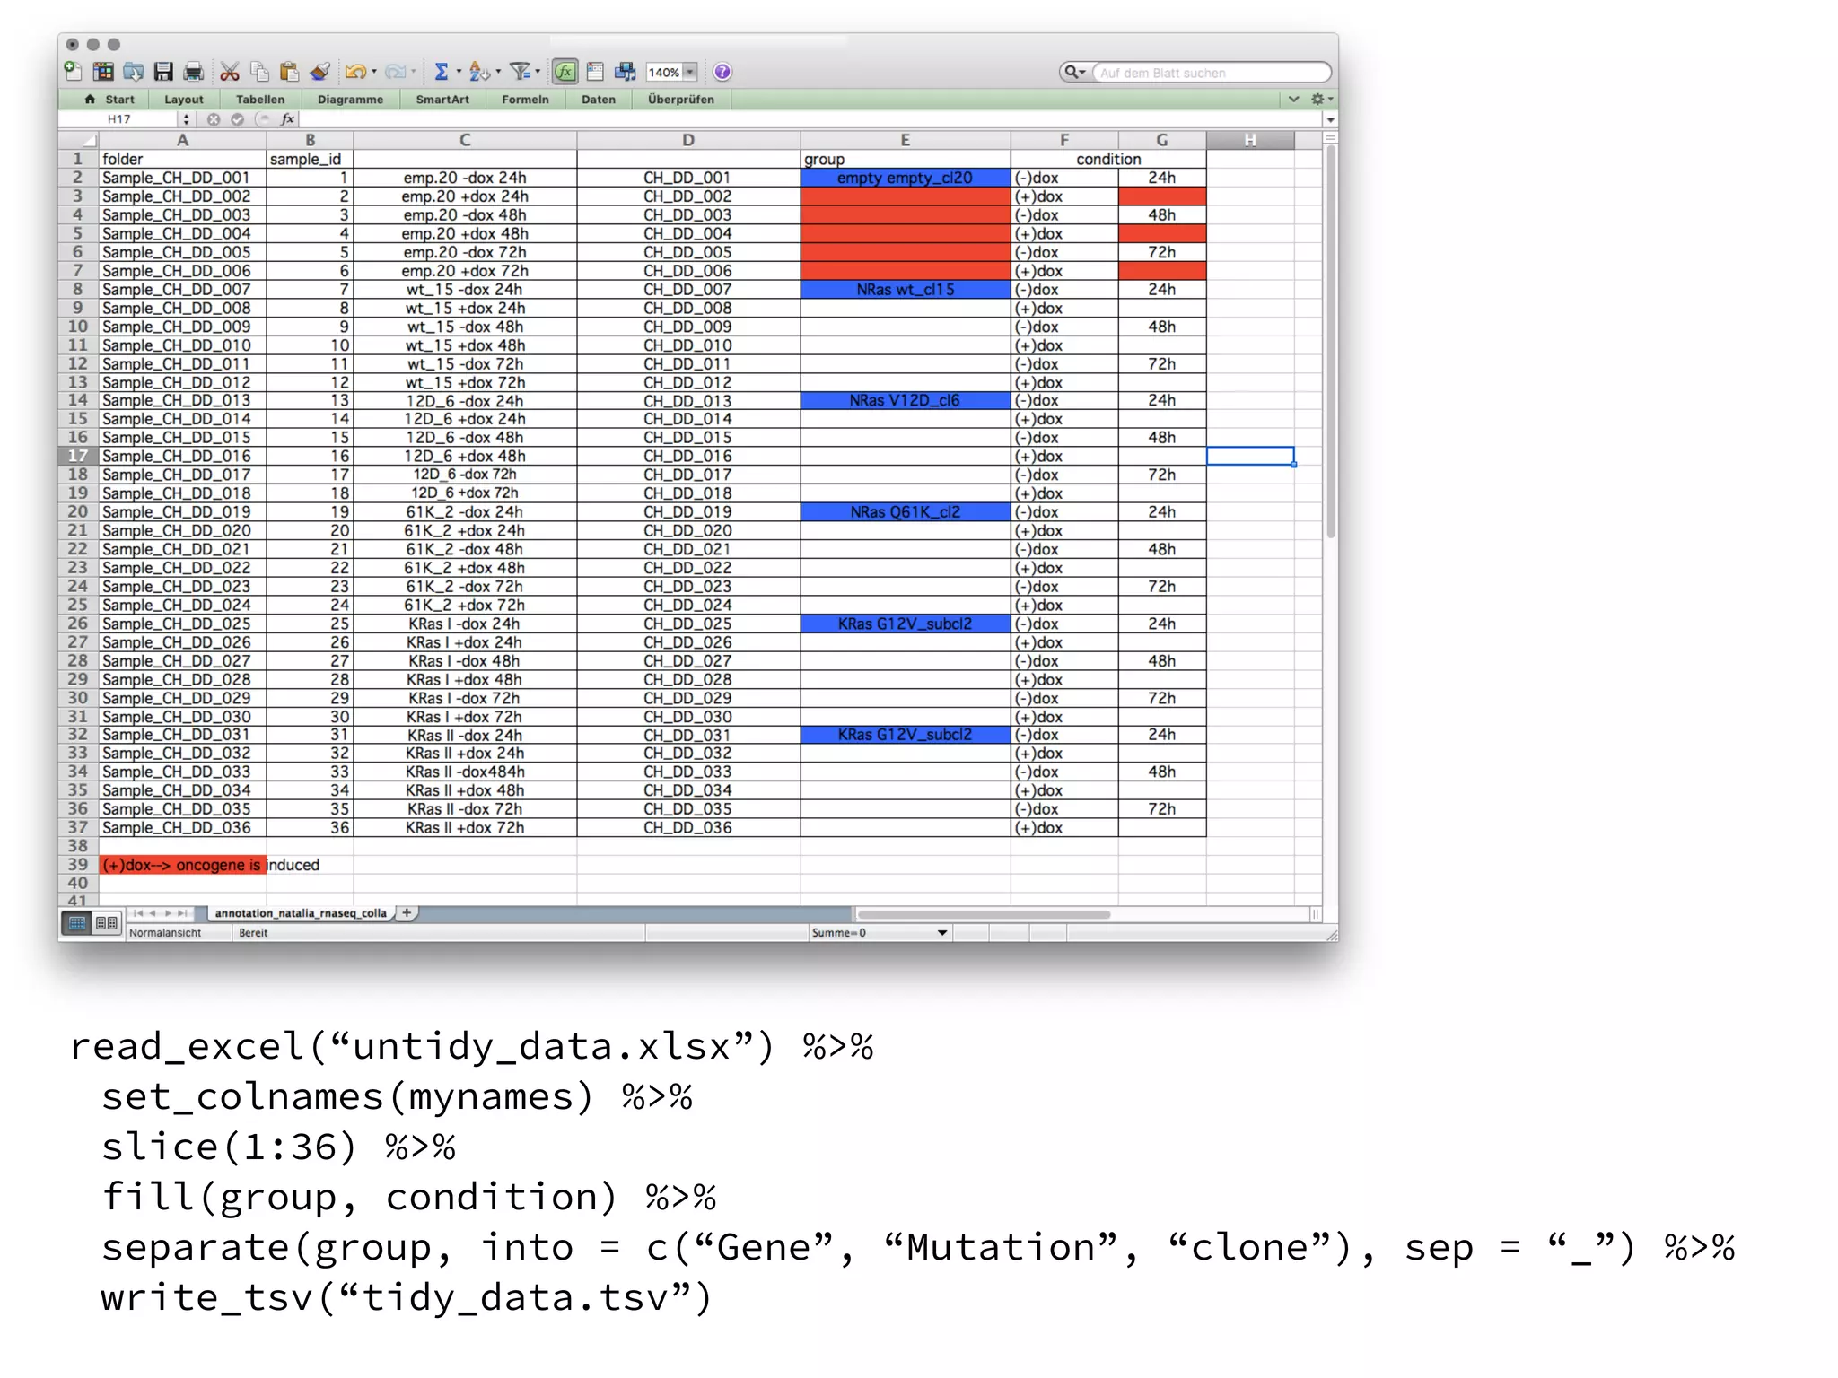Click the ribbon settings gear icon
This screenshot has height=1378, width=1838.
1317,100
